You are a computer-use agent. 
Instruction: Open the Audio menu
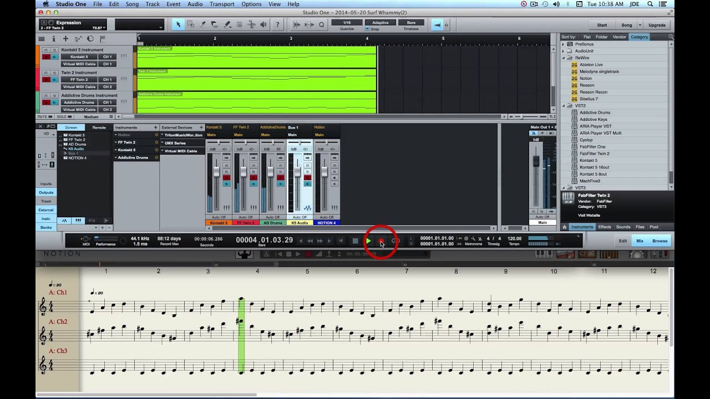195,4
